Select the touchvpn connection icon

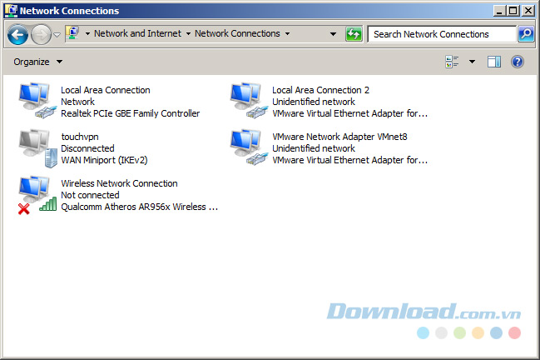(x=38, y=148)
